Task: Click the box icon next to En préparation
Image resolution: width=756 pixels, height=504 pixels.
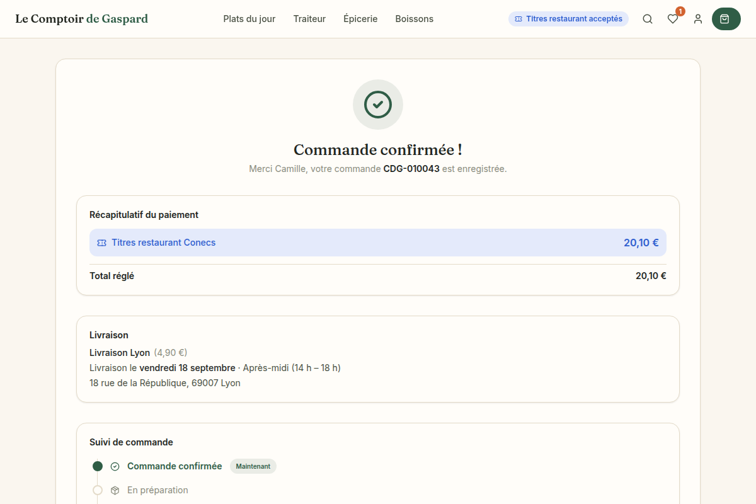Action: (115, 490)
